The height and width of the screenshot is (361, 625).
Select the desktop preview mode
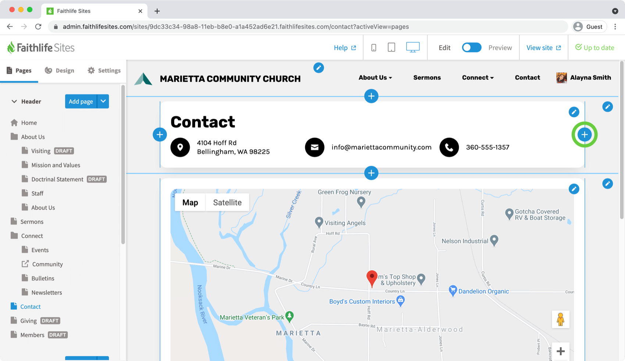[x=413, y=47]
